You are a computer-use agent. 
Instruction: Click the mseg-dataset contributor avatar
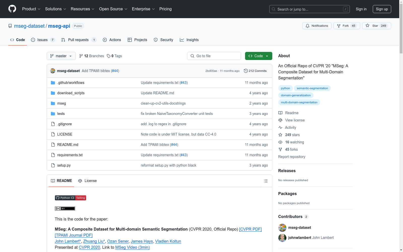(282, 228)
